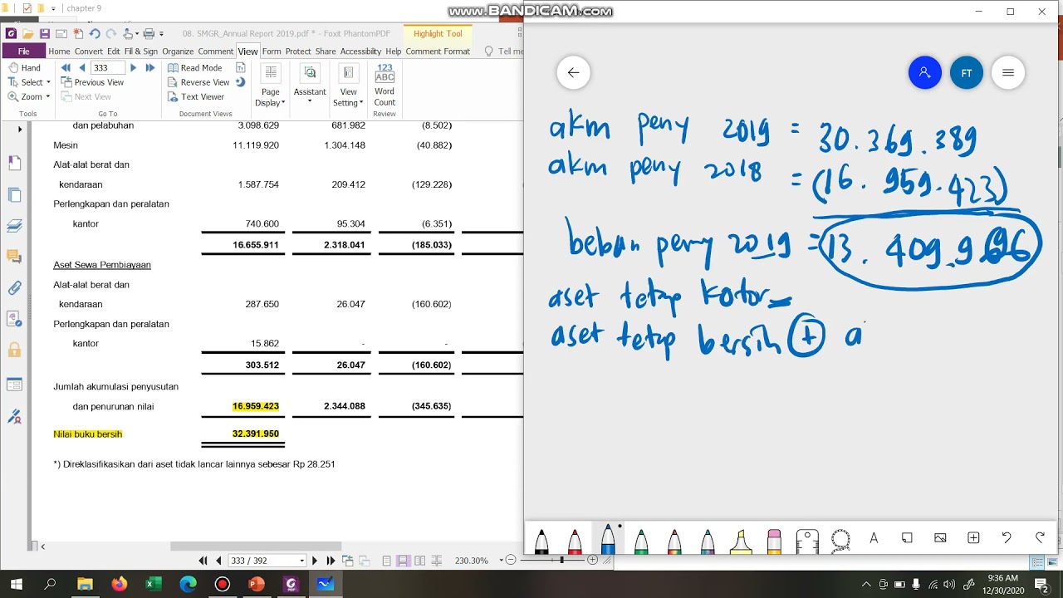The height and width of the screenshot is (598, 1063).
Task: Open the security lock panel in sidebar
Action: pos(14,350)
